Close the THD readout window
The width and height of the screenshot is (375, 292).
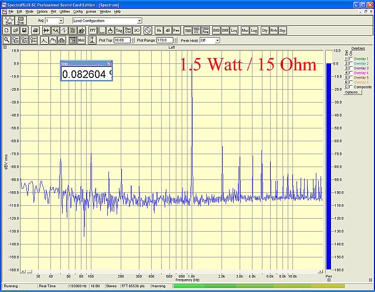pyautogui.click(x=109, y=64)
